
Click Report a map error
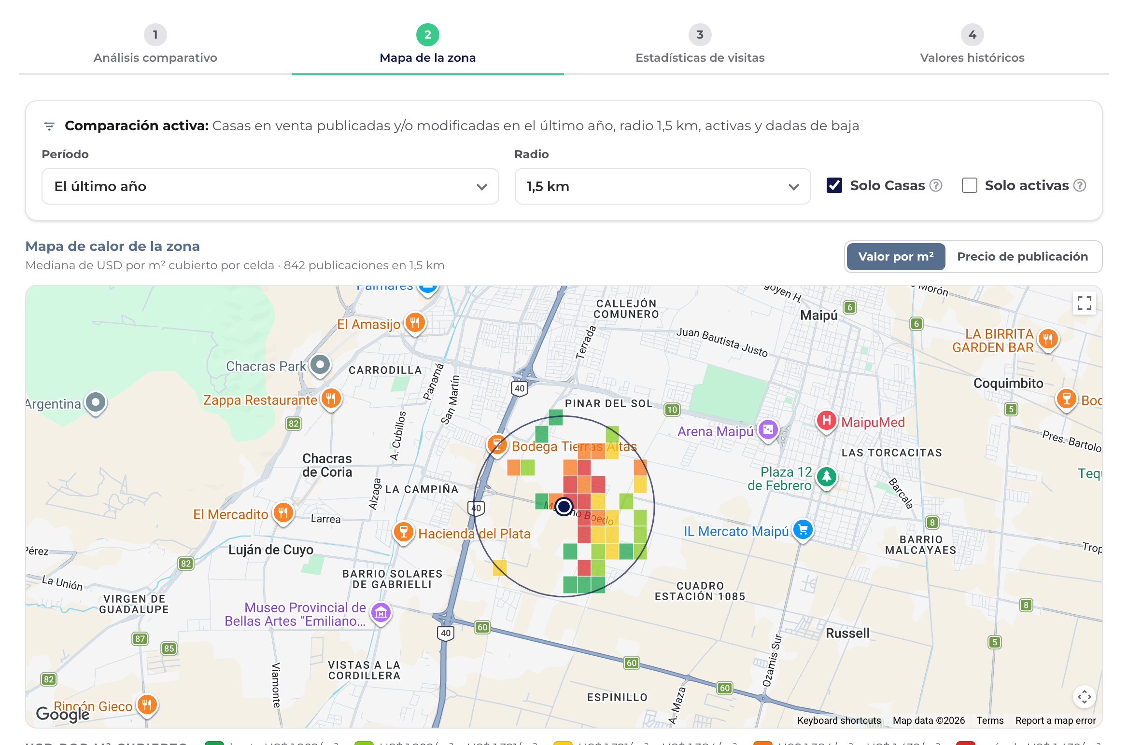(x=1056, y=720)
